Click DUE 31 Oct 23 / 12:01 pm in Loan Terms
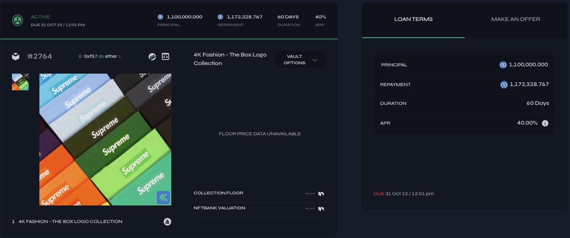570x238 pixels. pyautogui.click(x=404, y=194)
